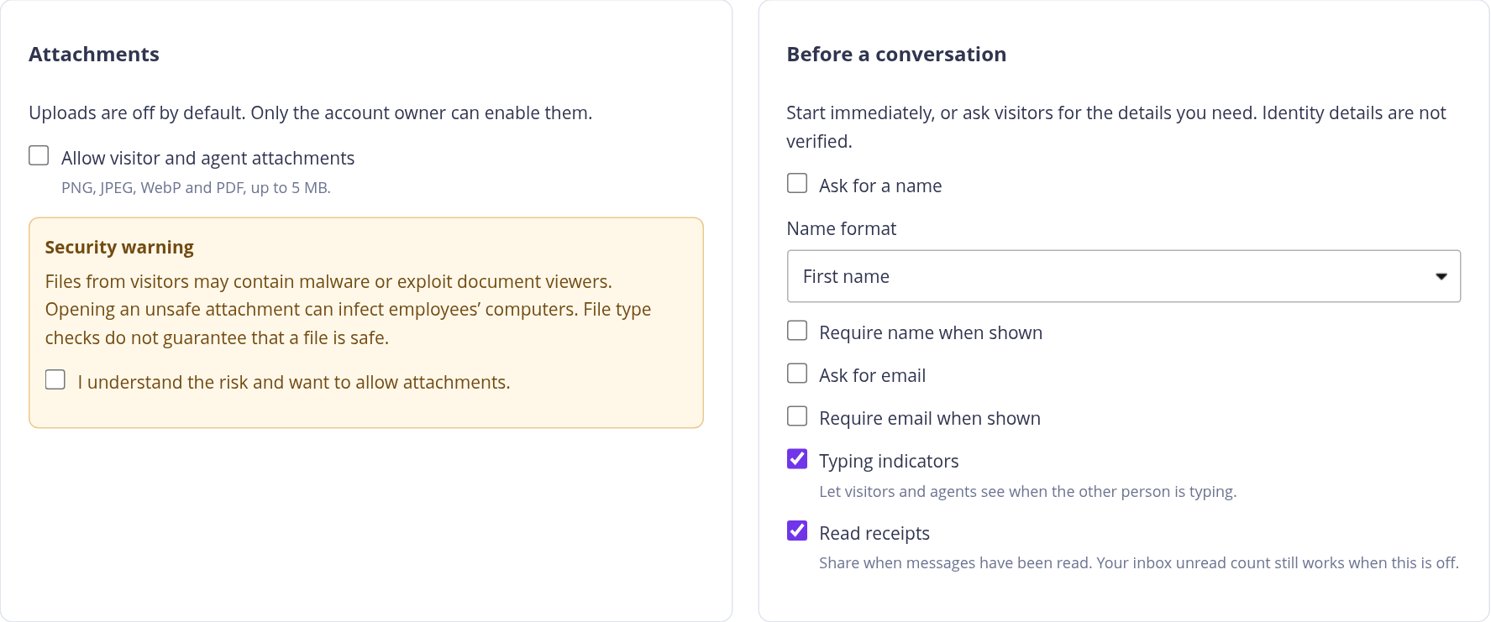Click the Name format label
The image size is (1491, 622).
click(x=842, y=228)
